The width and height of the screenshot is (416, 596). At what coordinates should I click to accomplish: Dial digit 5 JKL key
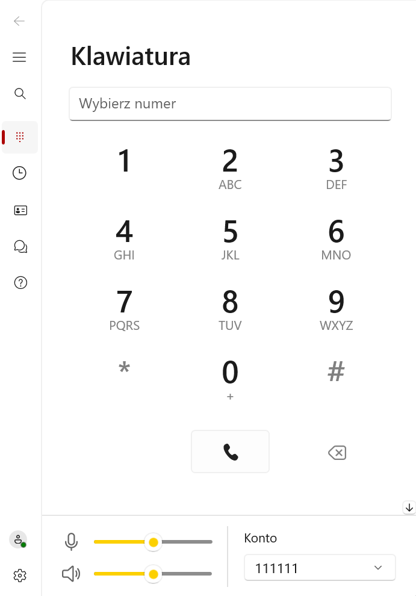[x=230, y=240]
